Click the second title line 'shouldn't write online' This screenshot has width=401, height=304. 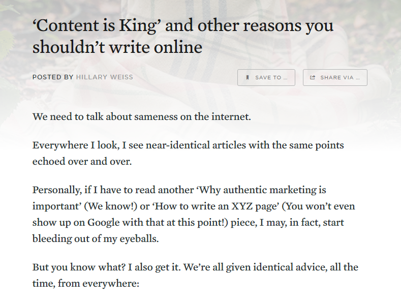(x=117, y=47)
